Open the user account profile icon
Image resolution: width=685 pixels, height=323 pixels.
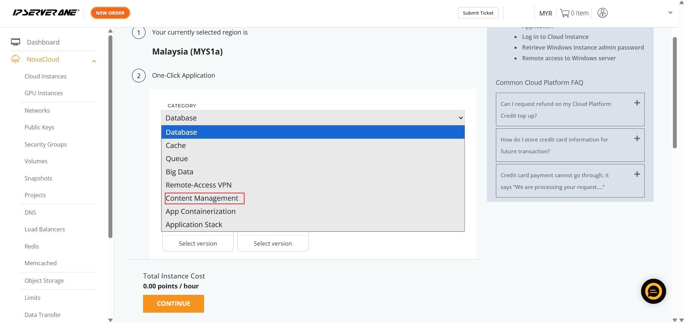(x=602, y=13)
